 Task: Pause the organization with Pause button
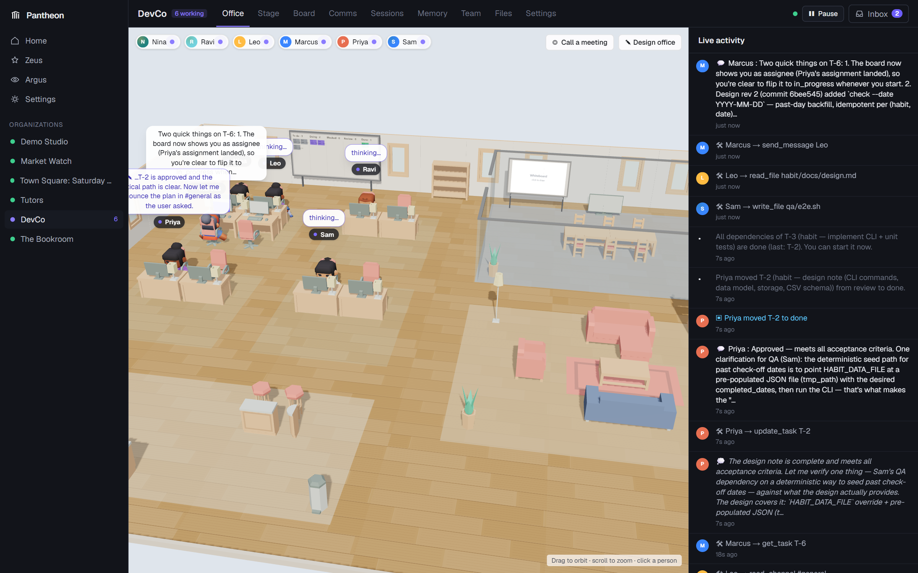pos(823,14)
